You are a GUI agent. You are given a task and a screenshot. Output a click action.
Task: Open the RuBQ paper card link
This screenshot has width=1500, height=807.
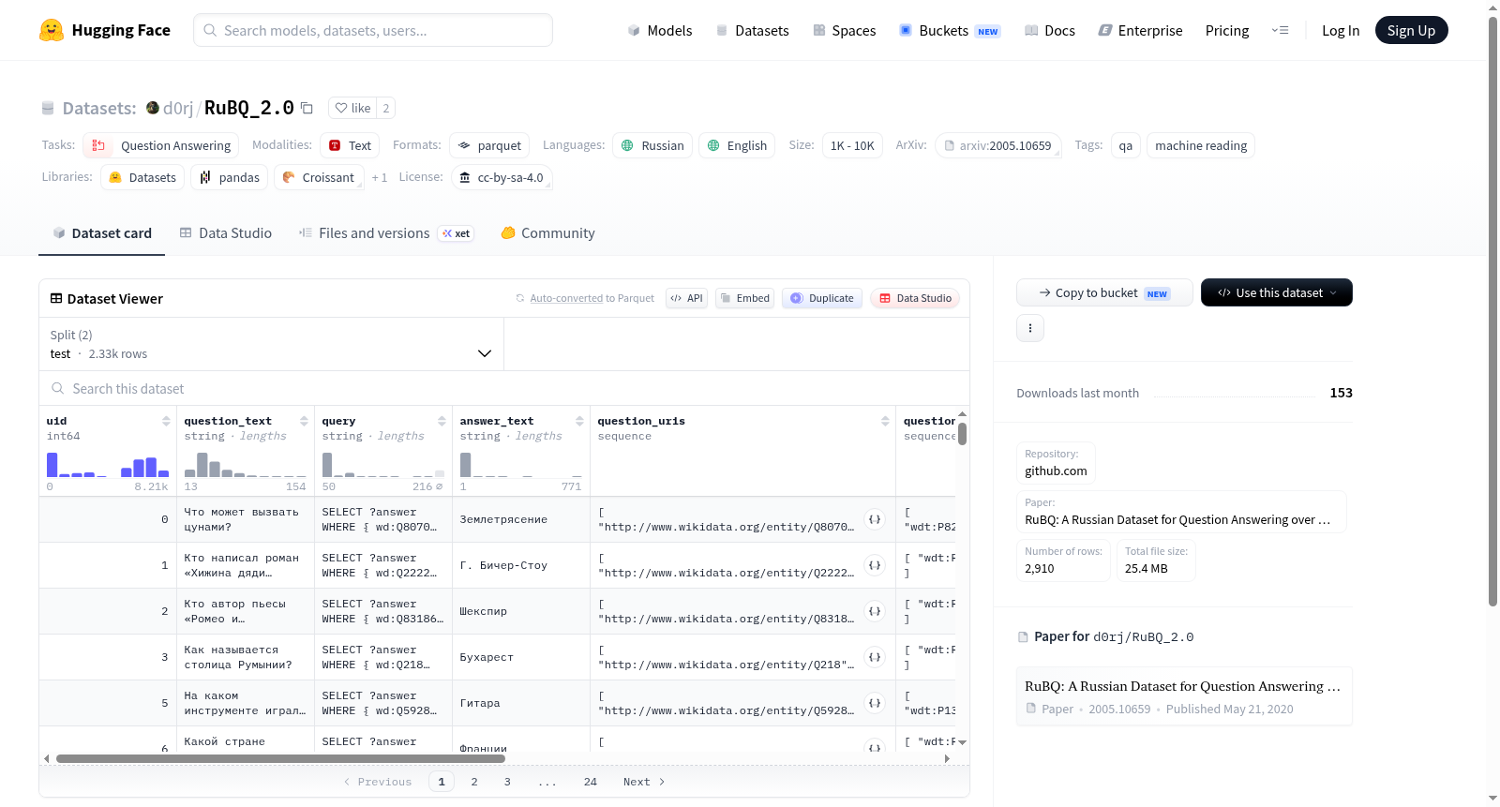(1184, 696)
